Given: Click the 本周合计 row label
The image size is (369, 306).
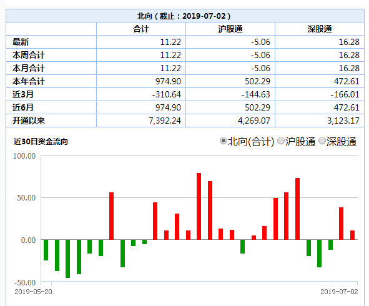Looking at the screenshot, I should (x=29, y=56).
